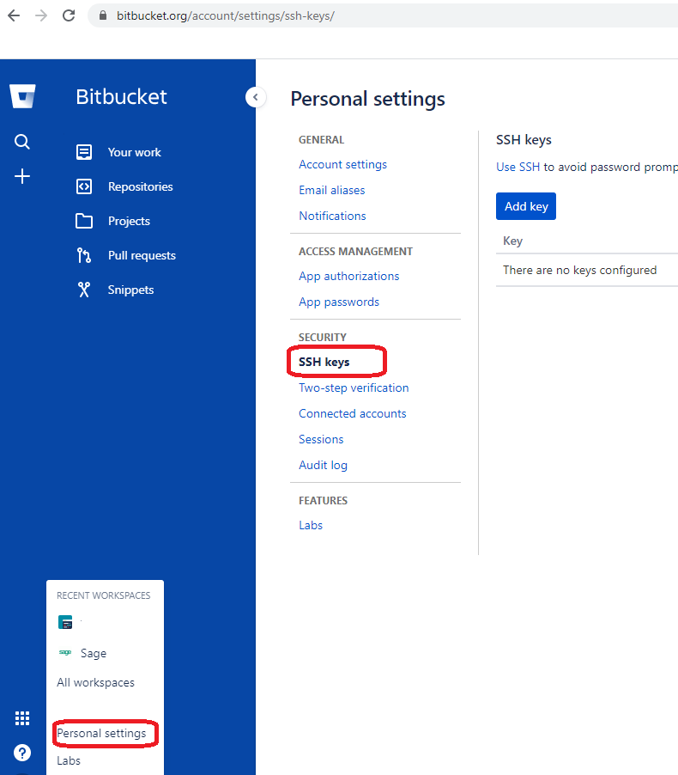The height and width of the screenshot is (775, 678).
Task: Open help via question mark icon
Action: pos(22,753)
